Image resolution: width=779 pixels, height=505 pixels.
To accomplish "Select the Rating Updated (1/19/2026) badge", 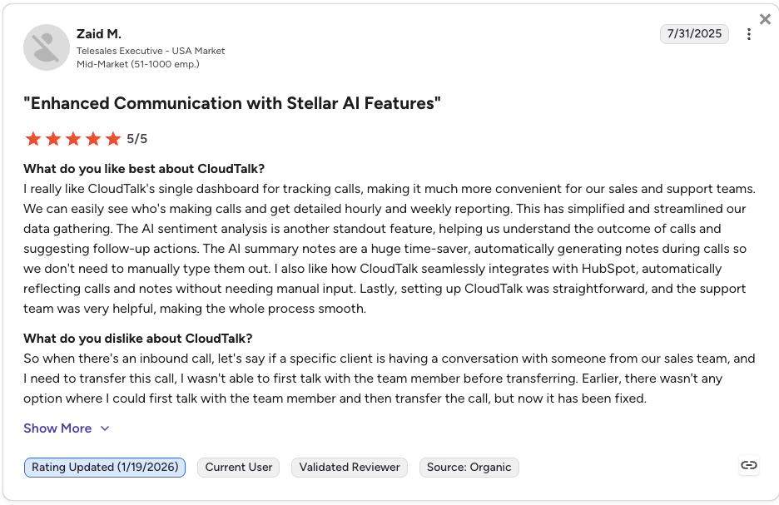I will tap(105, 468).
